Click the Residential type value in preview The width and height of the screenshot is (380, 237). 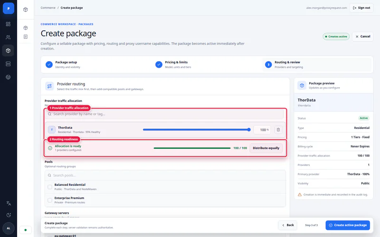tap(361, 128)
